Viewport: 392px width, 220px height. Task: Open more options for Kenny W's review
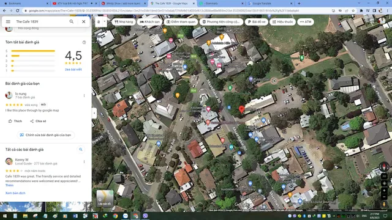84,161
